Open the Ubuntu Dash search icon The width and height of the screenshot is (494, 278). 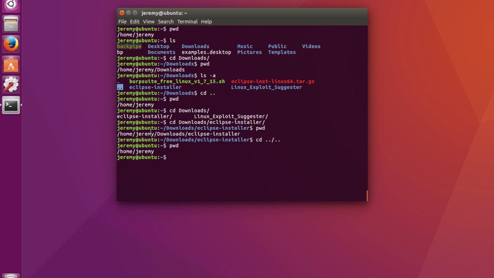(x=11, y=5)
